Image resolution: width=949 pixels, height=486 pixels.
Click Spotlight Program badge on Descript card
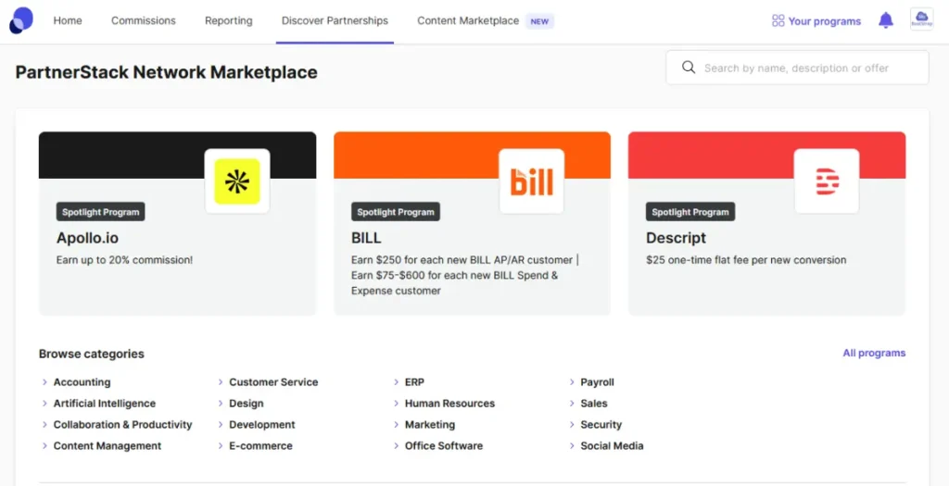(x=690, y=212)
